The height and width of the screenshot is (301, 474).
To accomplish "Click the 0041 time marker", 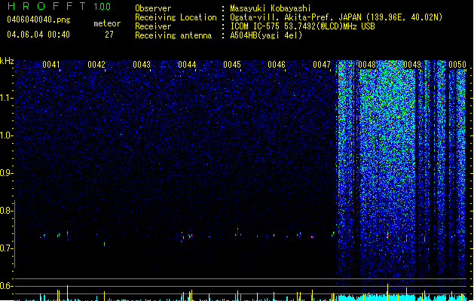I will [51, 65].
